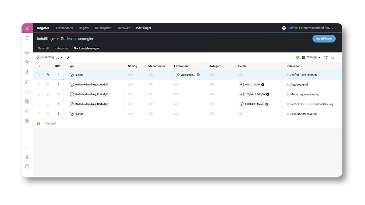Click Tilføj regel to add a rule
365x205 pixels.
pos(49,123)
